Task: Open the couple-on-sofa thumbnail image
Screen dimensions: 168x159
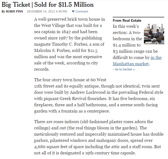Action: pyautogui.click(x=154, y=34)
